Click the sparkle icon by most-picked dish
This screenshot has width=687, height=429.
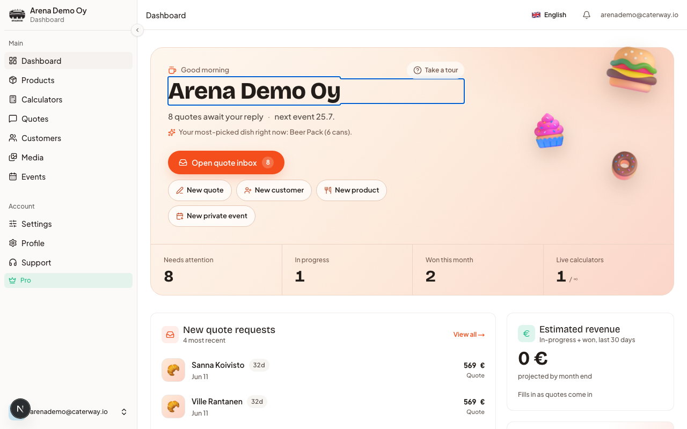172,132
